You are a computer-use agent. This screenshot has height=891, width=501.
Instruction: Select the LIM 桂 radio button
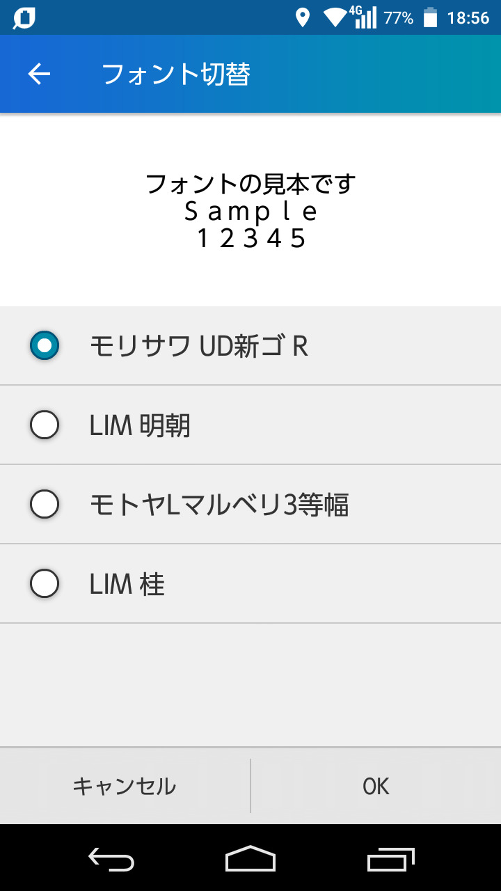click(45, 583)
